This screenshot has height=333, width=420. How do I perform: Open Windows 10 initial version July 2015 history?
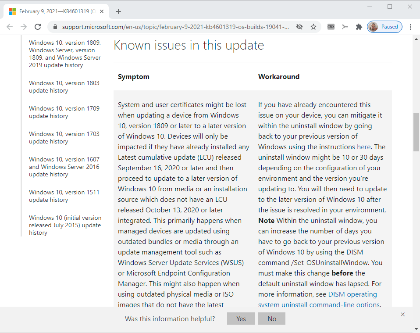pyautogui.click(x=65, y=225)
